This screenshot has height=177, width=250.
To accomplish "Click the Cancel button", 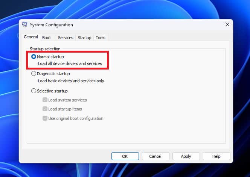I will 155,156.
